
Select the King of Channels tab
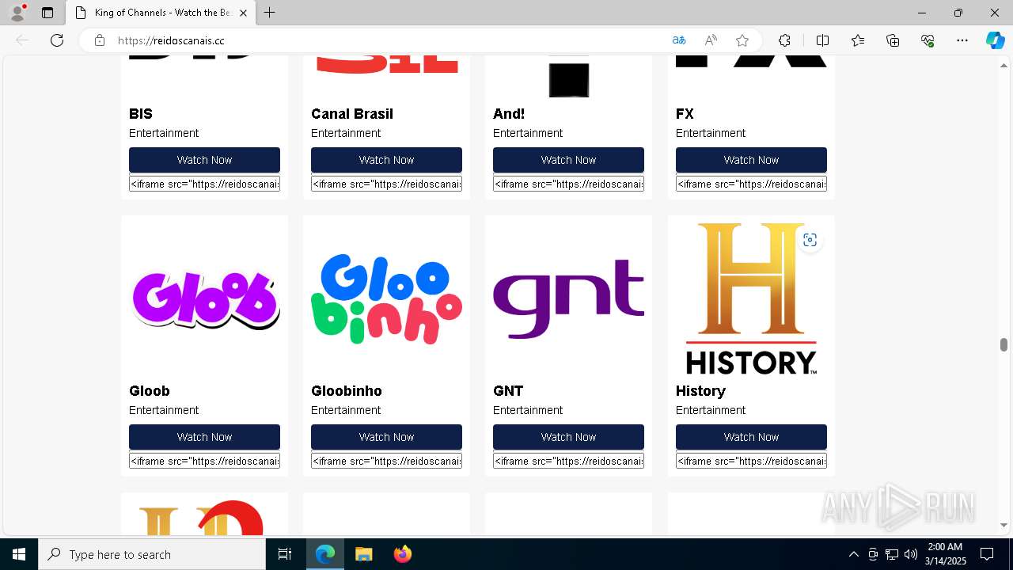click(x=161, y=13)
